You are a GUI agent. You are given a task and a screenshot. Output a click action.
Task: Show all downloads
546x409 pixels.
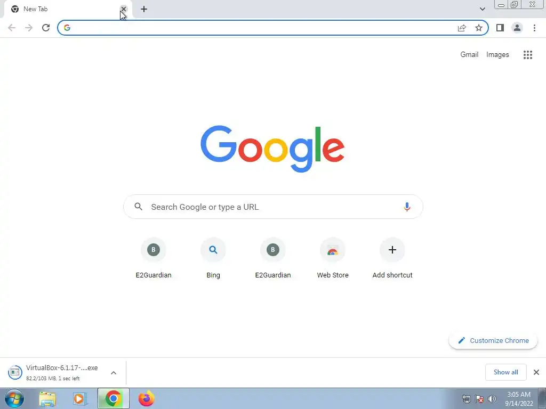(x=505, y=372)
